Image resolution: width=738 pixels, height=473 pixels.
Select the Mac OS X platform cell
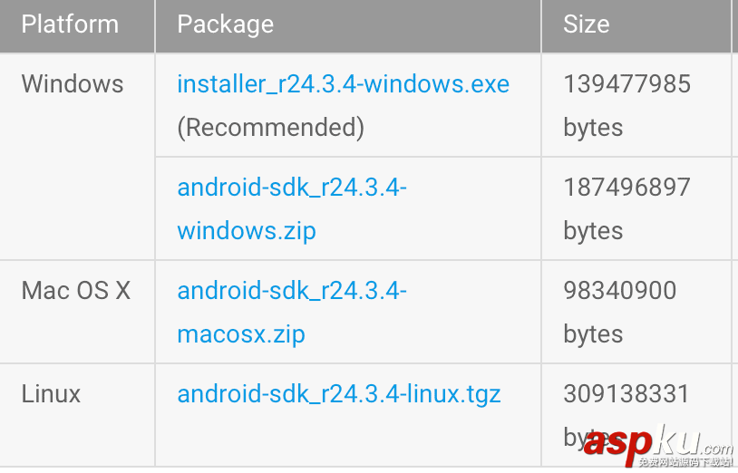tap(76, 291)
